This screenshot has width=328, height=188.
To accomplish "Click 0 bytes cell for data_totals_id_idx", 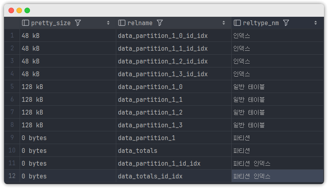I will pos(68,176).
